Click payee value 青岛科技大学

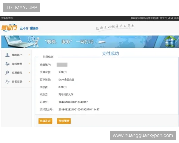[66, 94]
